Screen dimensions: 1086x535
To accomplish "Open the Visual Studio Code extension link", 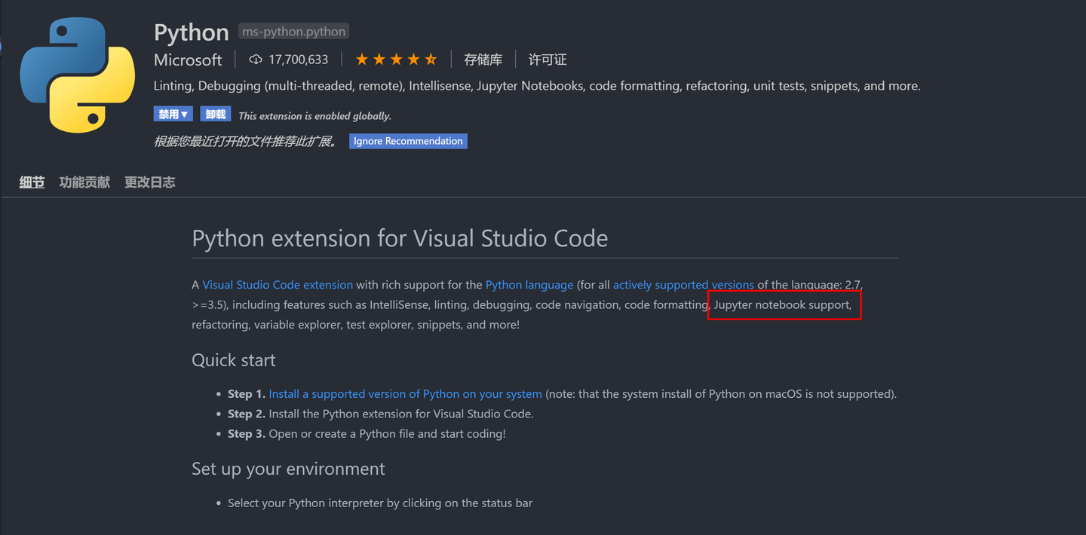I will click(278, 285).
